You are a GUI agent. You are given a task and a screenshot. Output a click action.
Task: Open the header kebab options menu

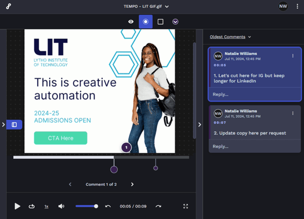click(297, 7)
